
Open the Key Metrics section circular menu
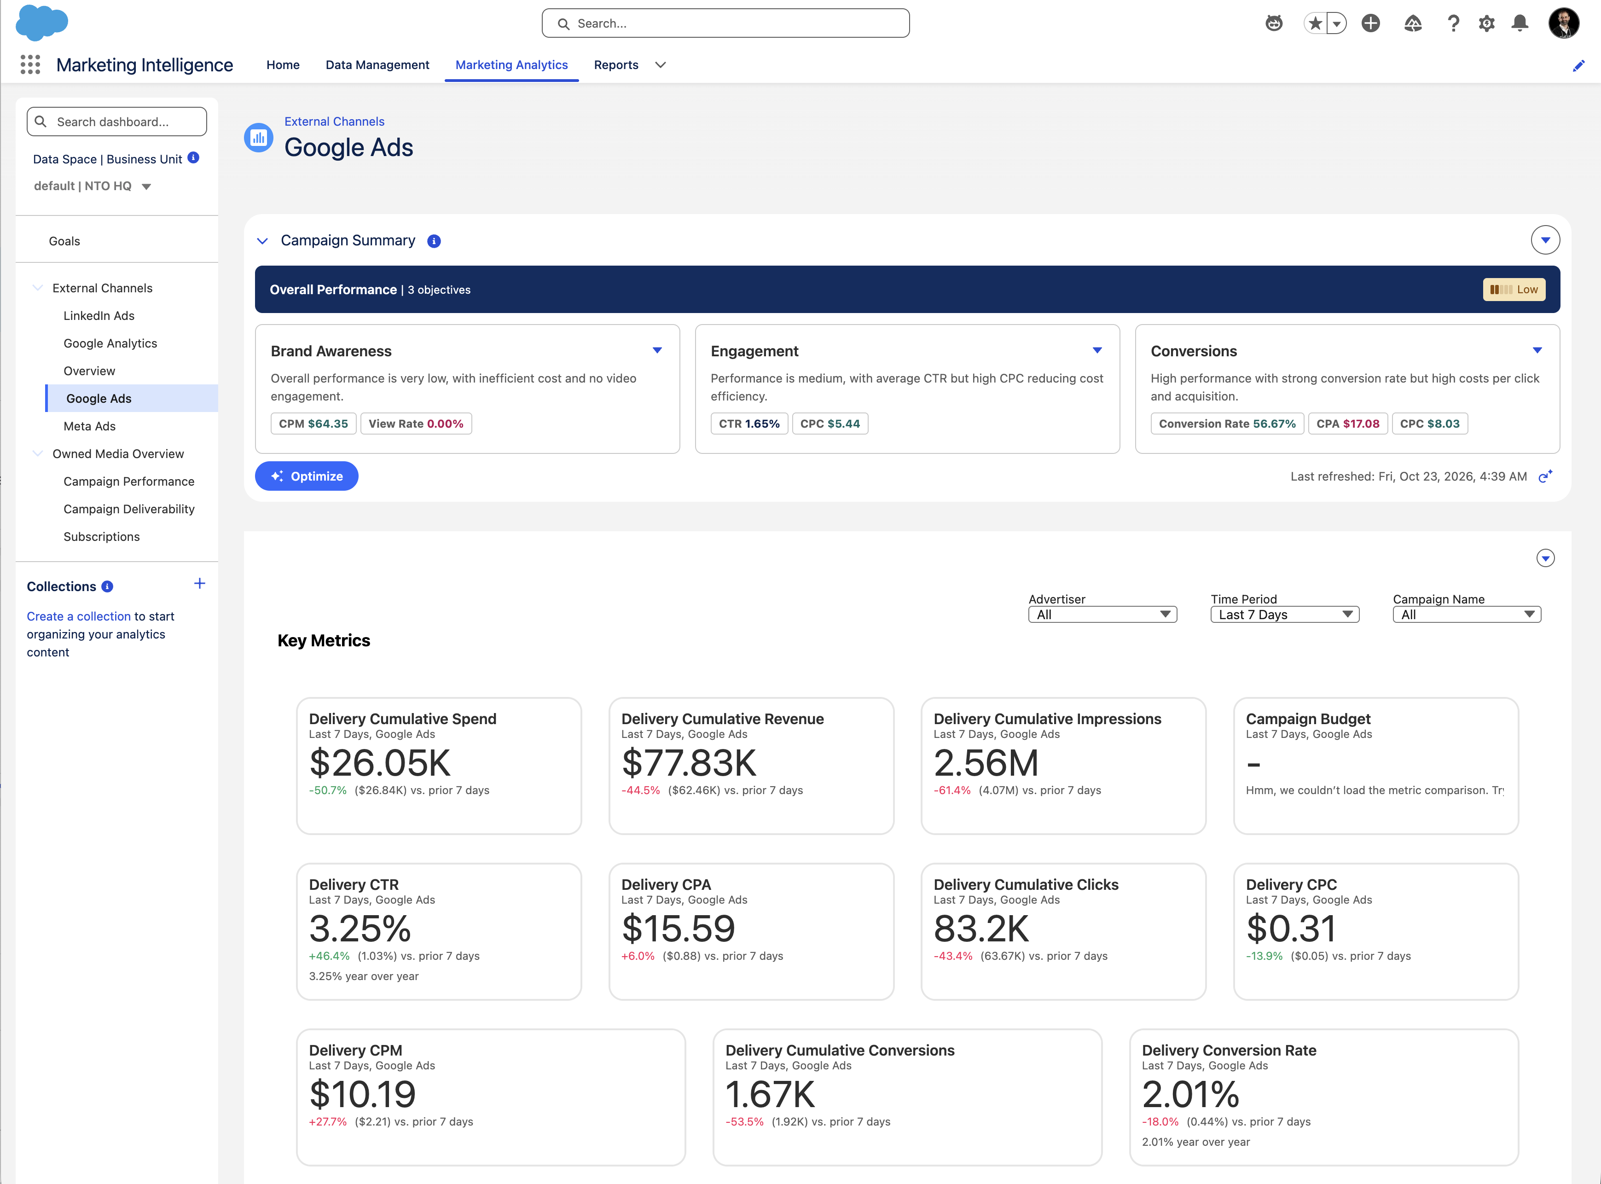[x=1545, y=558]
